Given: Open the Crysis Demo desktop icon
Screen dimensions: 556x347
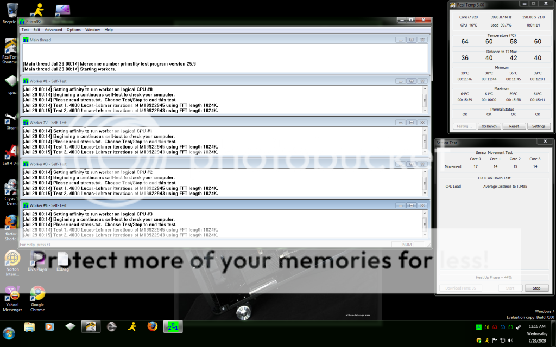Looking at the screenshot, I should [10, 188].
